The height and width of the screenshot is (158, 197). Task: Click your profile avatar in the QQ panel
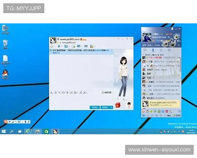pos(147,37)
